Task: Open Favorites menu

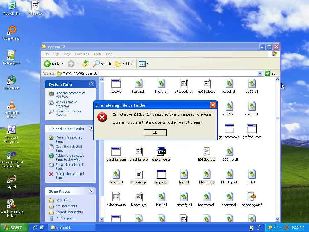Action: click(82, 54)
